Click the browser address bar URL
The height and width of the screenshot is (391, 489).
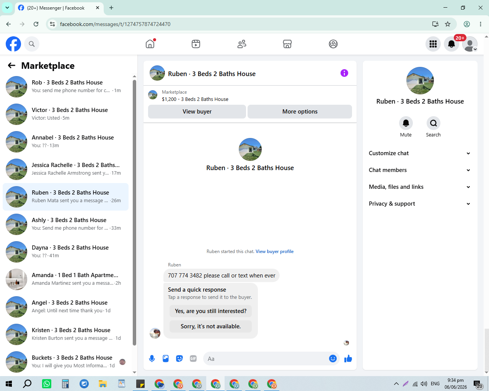(x=115, y=24)
